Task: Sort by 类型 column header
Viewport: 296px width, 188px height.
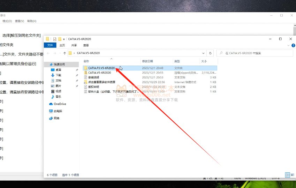Action: pyautogui.click(x=177, y=61)
